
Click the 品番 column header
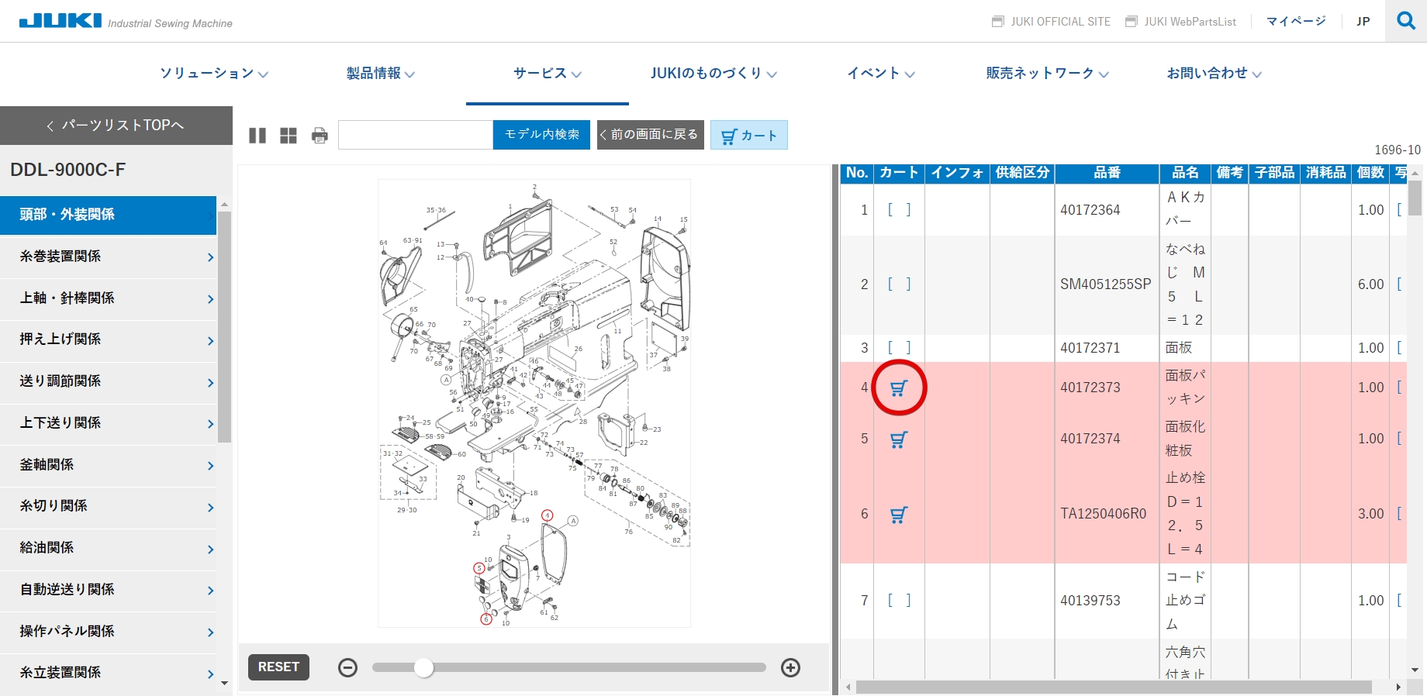1107,173
